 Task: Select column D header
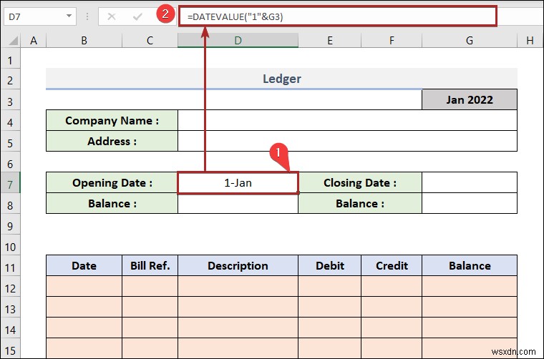click(x=238, y=41)
